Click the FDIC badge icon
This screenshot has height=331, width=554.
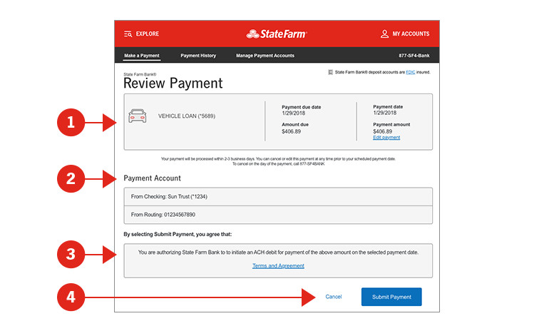coord(330,72)
